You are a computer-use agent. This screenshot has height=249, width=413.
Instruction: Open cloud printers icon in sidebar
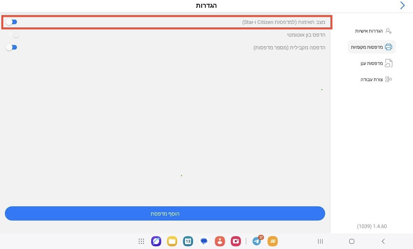[388, 63]
